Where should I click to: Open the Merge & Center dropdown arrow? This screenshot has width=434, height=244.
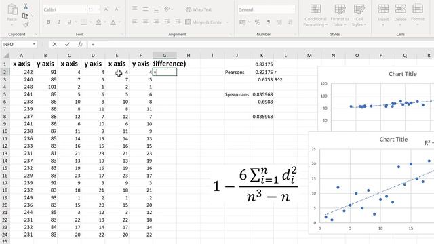(228, 22)
